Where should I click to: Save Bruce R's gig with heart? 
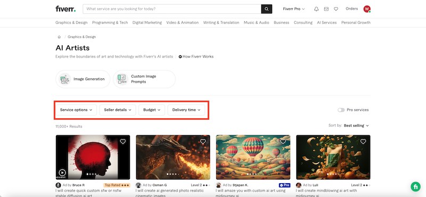pyautogui.click(x=123, y=142)
